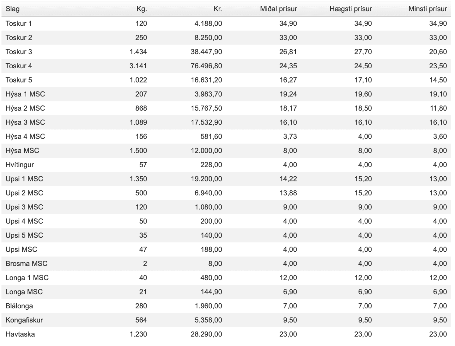This screenshot has height=346, width=455.
Task: Click the Minsti prísur column header
Action: [x=428, y=9]
